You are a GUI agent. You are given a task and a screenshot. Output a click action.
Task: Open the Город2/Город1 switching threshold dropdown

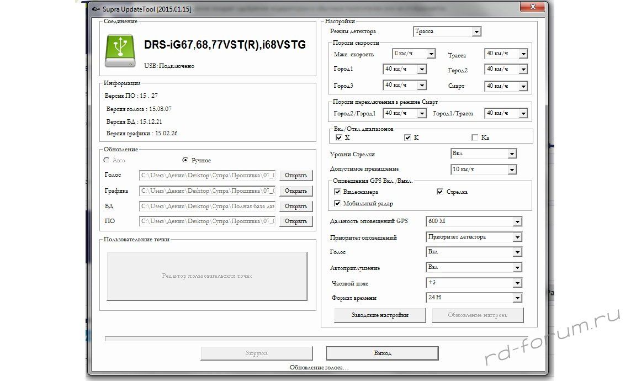click(404, 113)
